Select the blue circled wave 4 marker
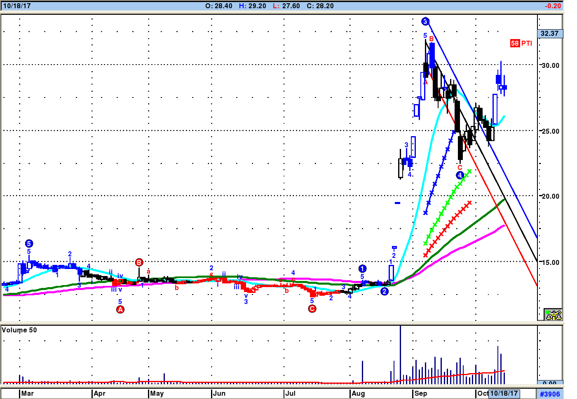This screenshot has height=399, width=577. click(x=460, y=175)
